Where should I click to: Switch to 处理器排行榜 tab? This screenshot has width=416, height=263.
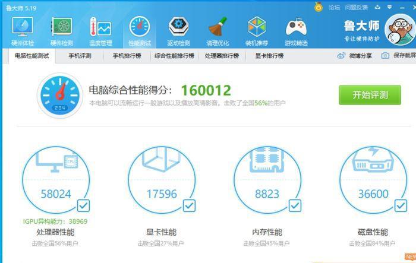[x=222, y=56]
